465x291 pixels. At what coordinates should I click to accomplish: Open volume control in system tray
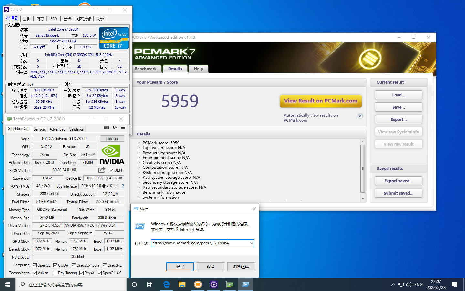pyautogui.click(x=409, y=285)
